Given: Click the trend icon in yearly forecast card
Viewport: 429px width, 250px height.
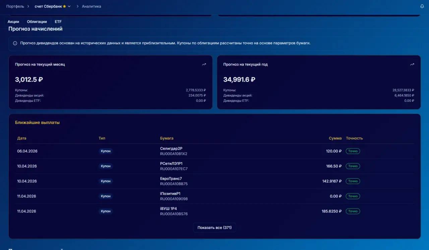Looking at the screenshot, I should click(412, 65).
